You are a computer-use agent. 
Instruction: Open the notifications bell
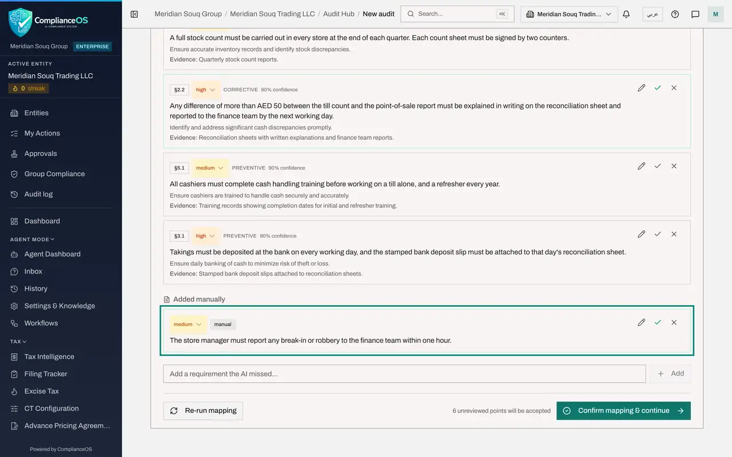pyautogui.click(x=626, y=14)
